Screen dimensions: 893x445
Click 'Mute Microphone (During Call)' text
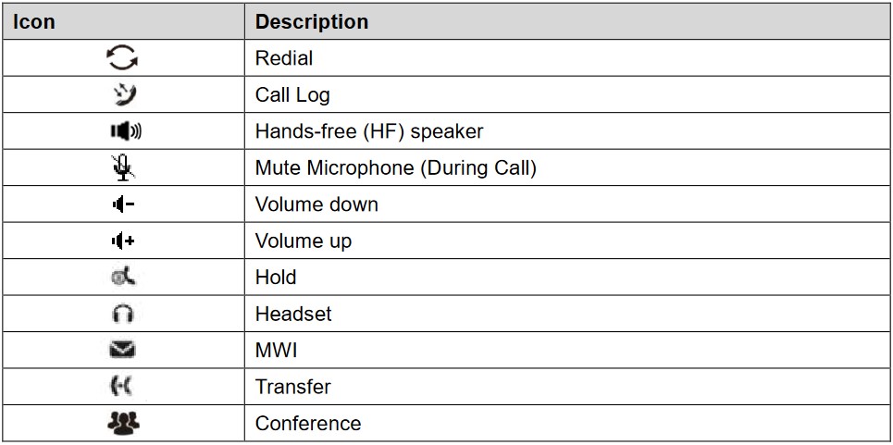(x=395, y=168)
